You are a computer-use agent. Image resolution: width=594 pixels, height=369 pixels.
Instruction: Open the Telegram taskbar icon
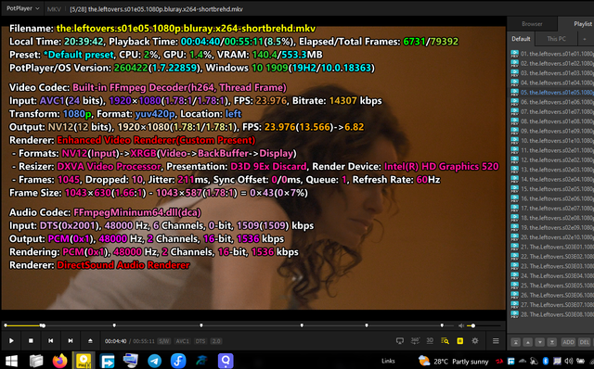(154, 361)
